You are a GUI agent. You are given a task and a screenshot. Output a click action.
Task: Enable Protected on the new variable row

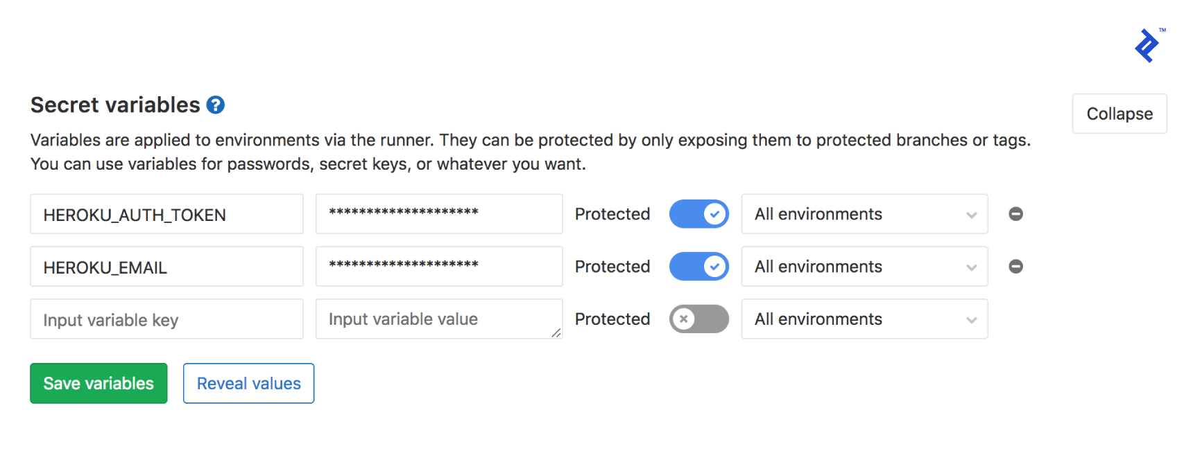tap(698, 319)
